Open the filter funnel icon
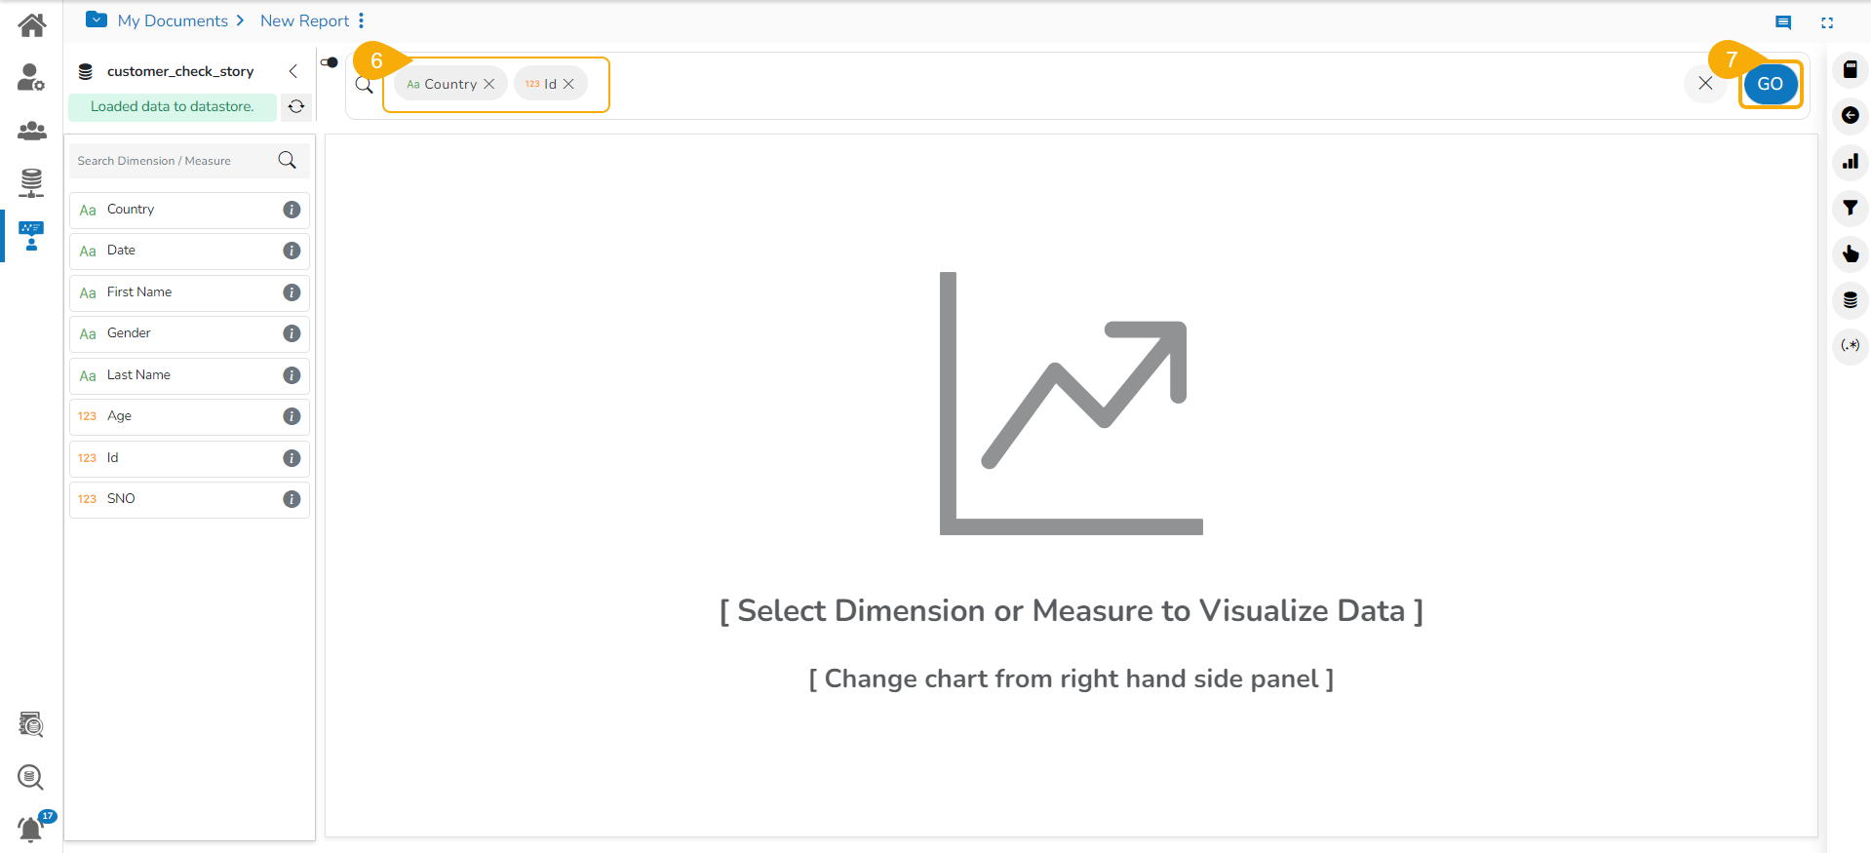 click(1850, 208)
